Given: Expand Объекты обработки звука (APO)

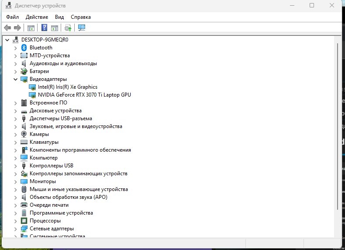Looking at the screenshot, I should (15, 198).
